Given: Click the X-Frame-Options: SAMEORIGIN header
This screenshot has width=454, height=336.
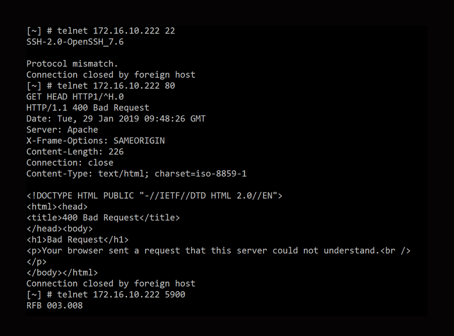Looking at the screenshot, I should point(95,141).
